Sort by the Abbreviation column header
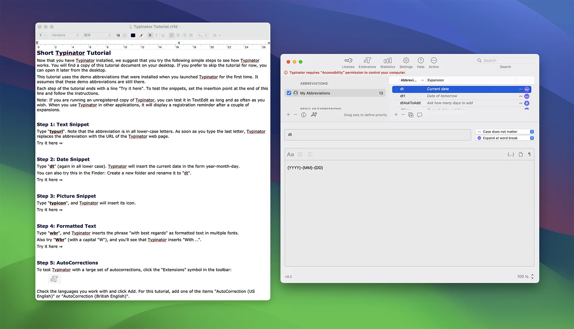The height and width of the screenshot is (329, 574). tap(412, 80)
